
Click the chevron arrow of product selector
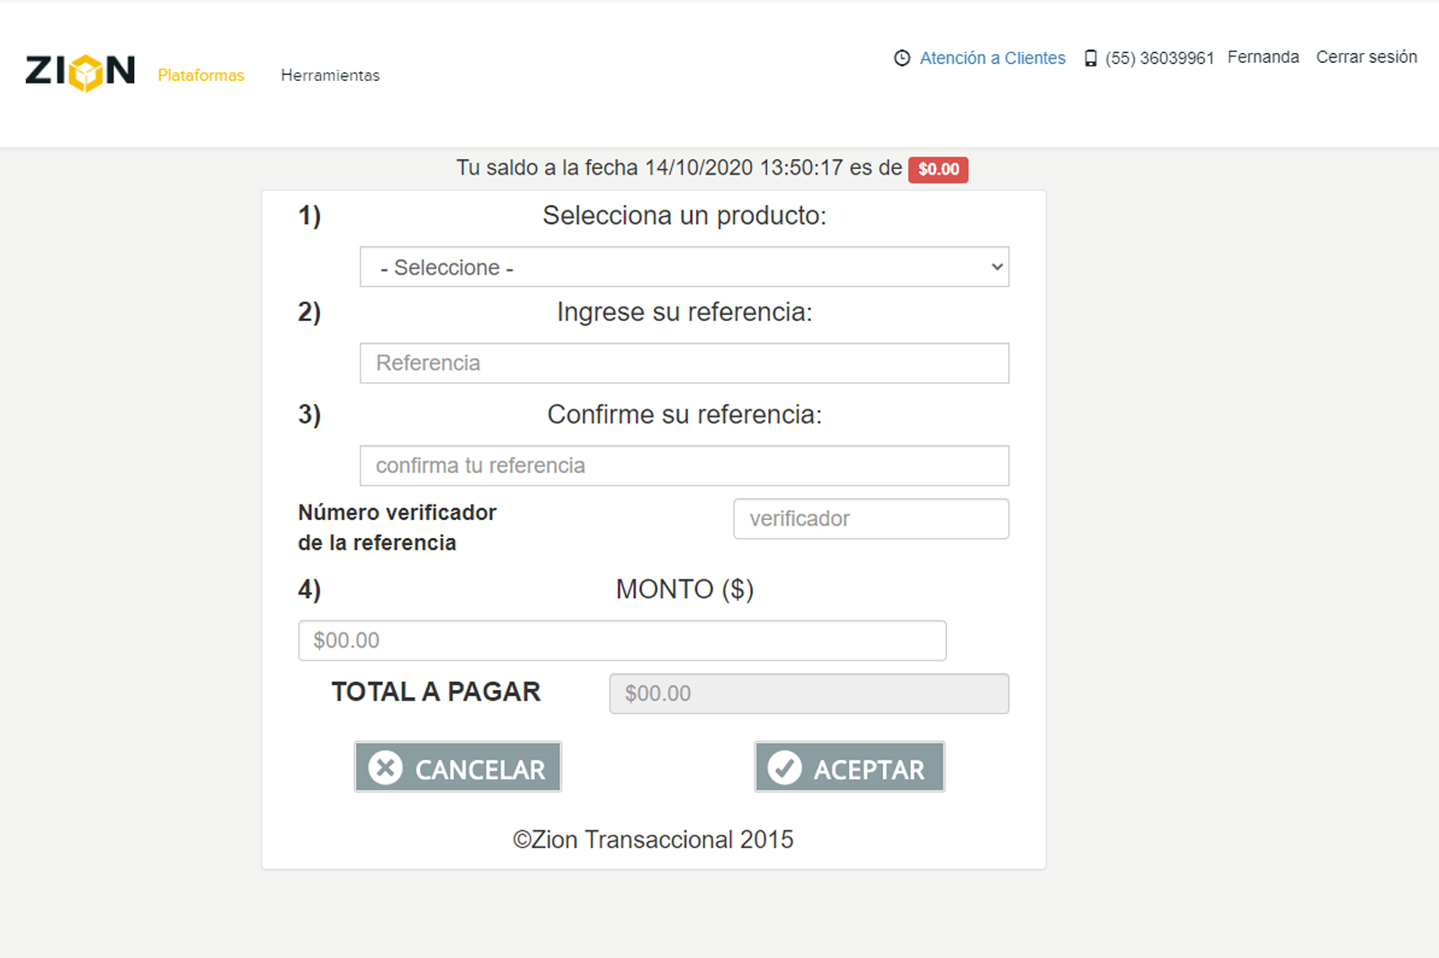(x=997, y=267)
